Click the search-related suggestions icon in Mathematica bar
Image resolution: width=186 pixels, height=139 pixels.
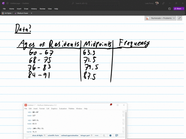click(x=104, y=136)
